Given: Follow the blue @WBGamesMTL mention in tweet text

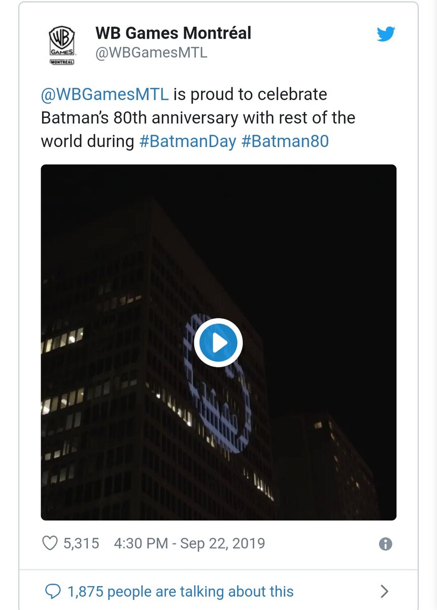Looking at the screenshot, I should pos(105,95).
